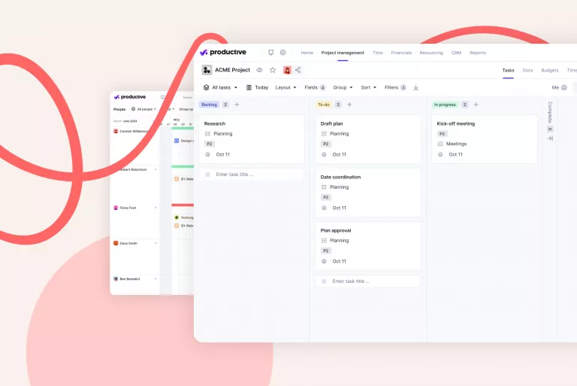Click the assignee icon on the Research card
The image size is (577, 386).
(207, 154)
